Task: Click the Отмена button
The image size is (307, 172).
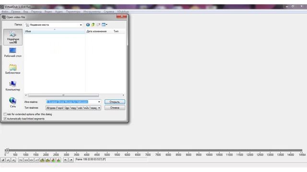Action: [x=115, y=107]
